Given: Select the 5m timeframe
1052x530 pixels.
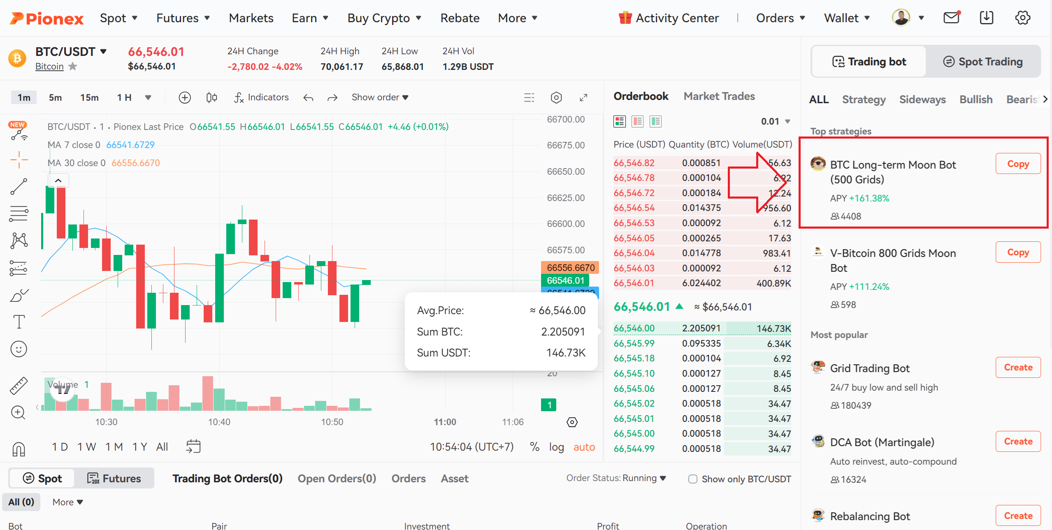Looking at the screenshot, I should coord(55,97).
